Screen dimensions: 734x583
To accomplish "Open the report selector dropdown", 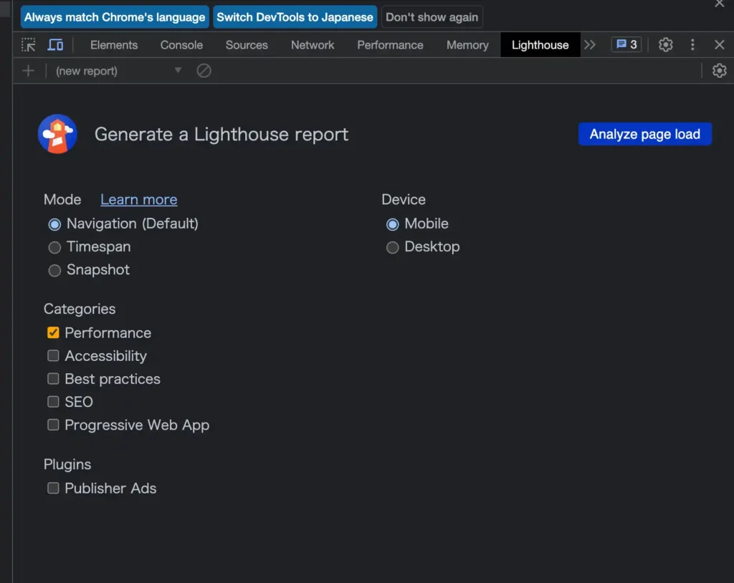I will 177,71.
